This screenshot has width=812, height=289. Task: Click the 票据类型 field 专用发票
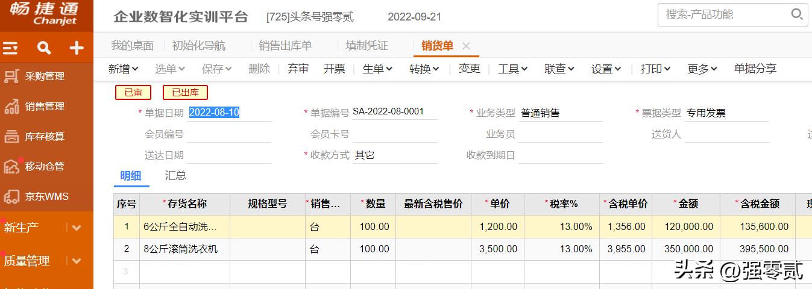pyautogui.click(x=726, y=113)
